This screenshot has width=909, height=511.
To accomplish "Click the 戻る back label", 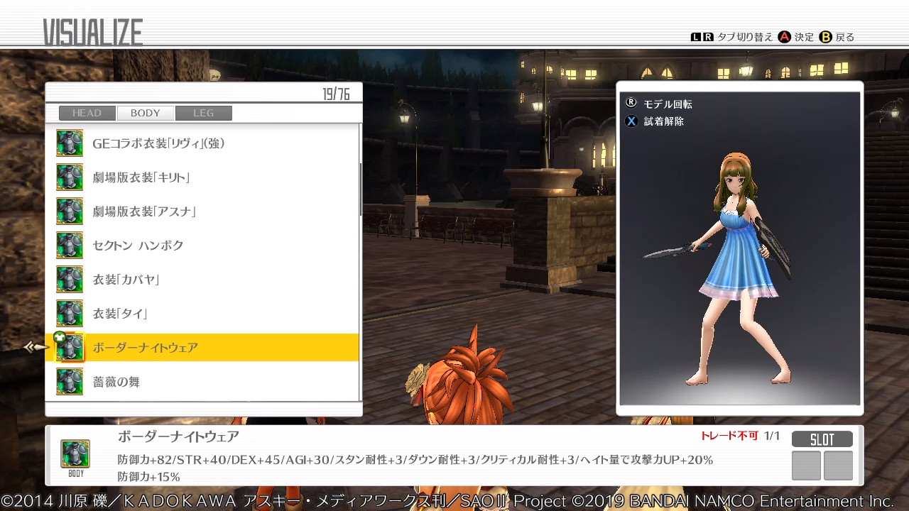I will point(845,37).
